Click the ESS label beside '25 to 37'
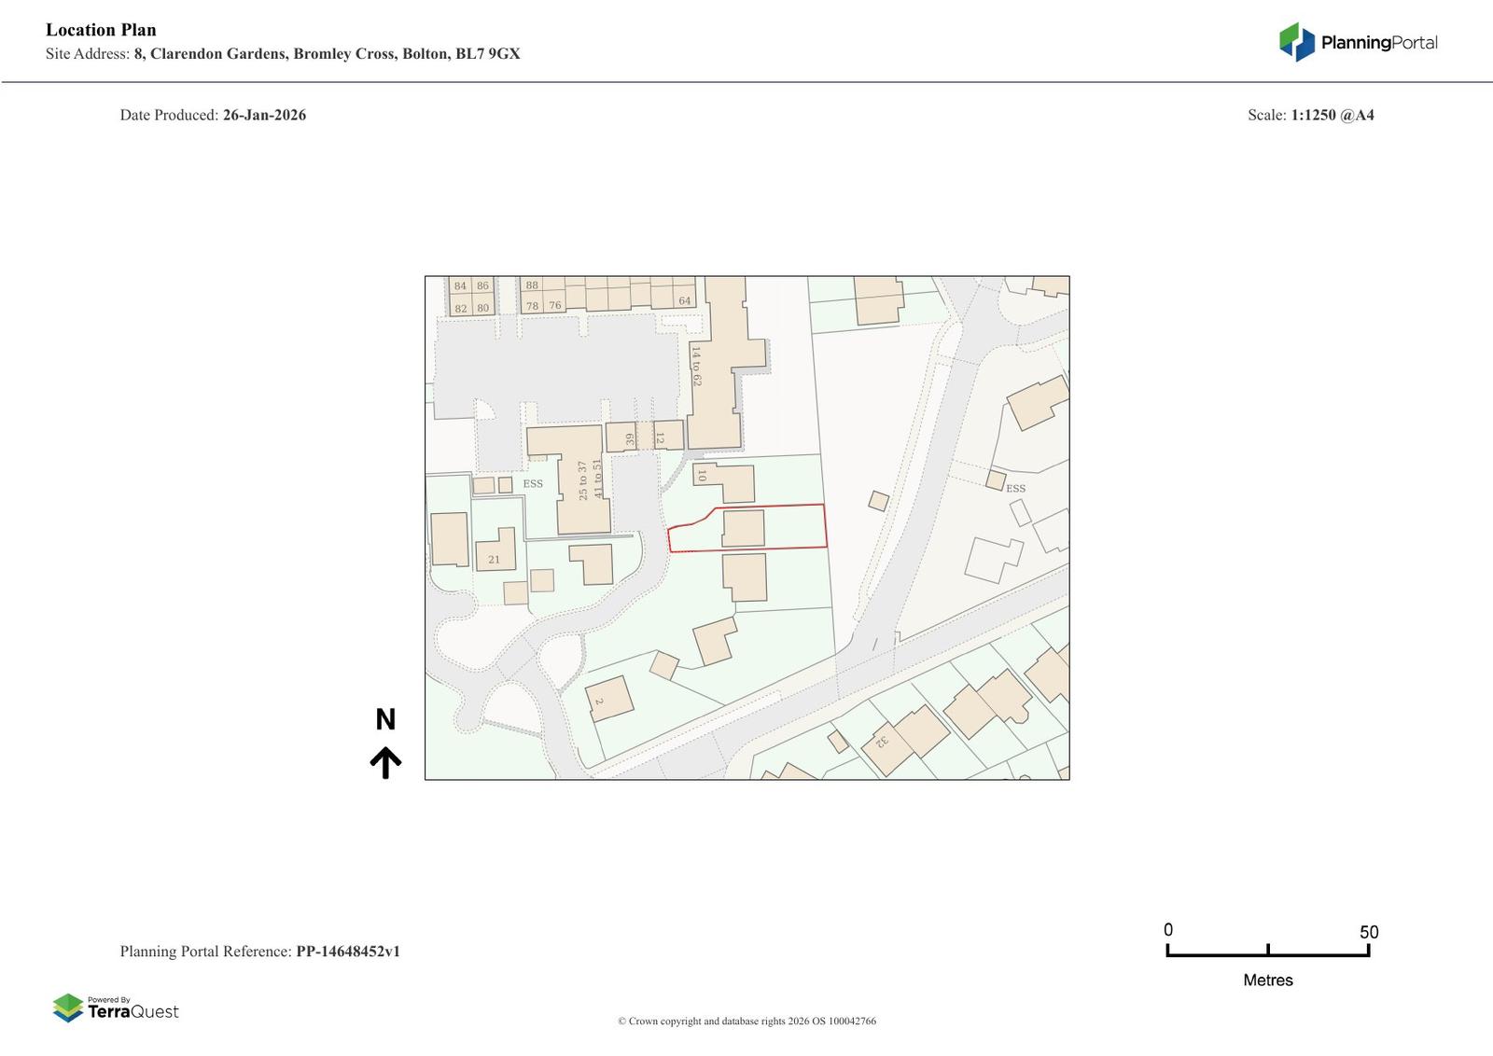The width and height of the screenshot is (1493, 1056). point(533,484)
